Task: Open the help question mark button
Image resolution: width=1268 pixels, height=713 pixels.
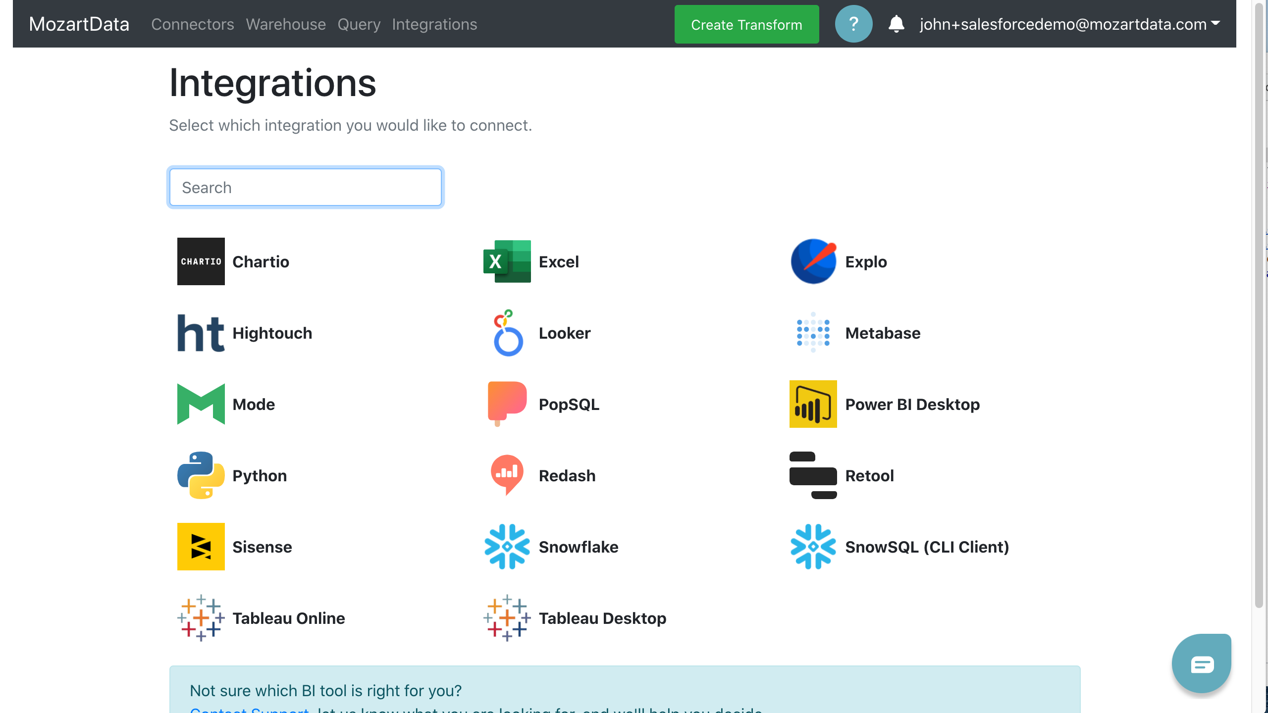Action: (x=853, y=24)
